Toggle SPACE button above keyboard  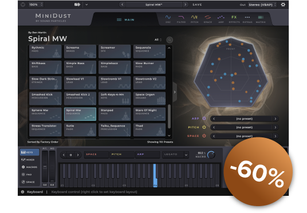pyautogui.click(x=96, y=155)
